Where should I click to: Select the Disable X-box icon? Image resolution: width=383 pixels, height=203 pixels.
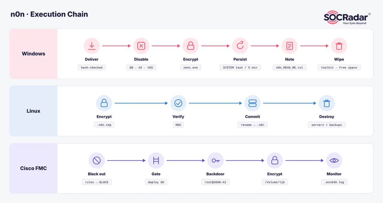pyautogui.click(x=141, y=46)
